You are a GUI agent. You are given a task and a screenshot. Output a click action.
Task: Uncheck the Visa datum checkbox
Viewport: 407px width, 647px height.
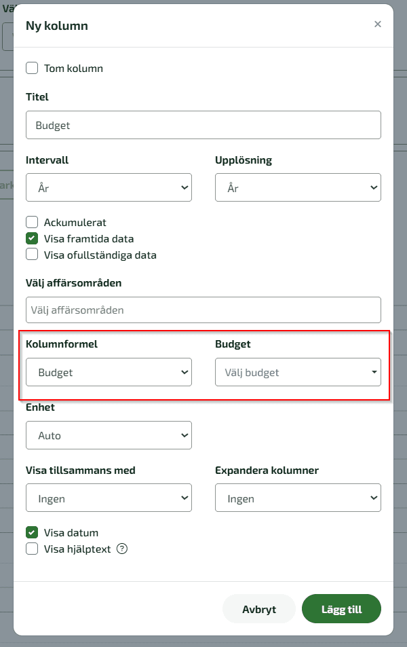point(32,532)
